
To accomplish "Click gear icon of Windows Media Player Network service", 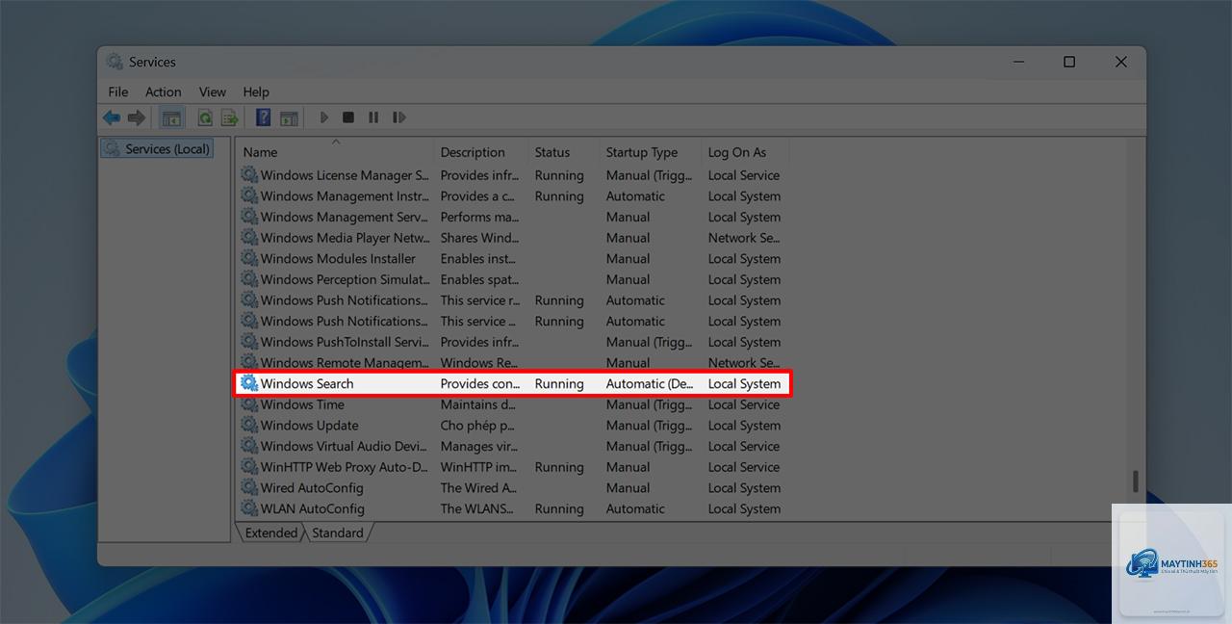I will [249, 238].
